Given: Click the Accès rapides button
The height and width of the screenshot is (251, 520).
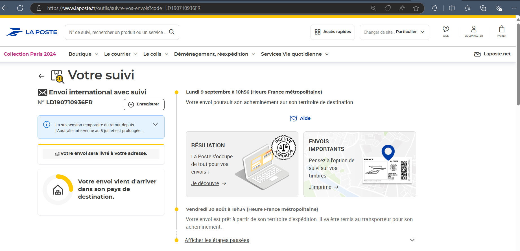Looking at the screenshot, I should (x=333, y=32).
